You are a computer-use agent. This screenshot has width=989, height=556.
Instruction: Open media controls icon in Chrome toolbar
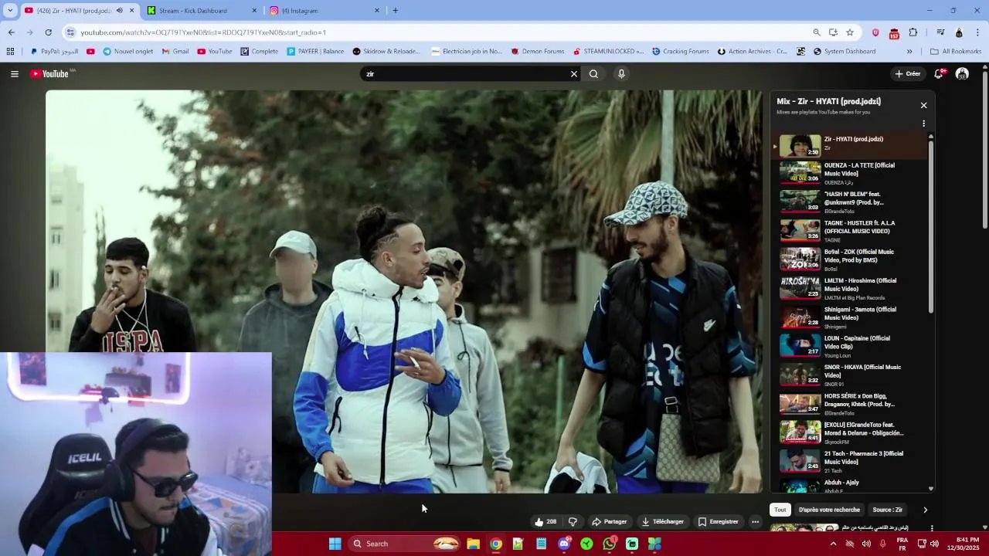click(x=940, y=32)
